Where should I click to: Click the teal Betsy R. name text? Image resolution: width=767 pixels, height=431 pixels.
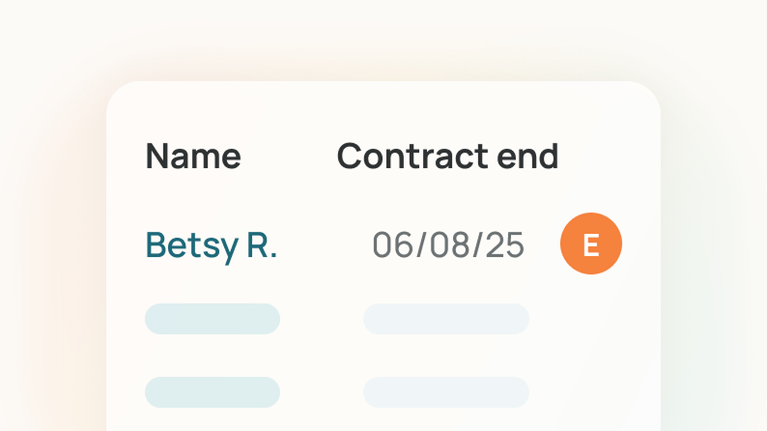212,245
